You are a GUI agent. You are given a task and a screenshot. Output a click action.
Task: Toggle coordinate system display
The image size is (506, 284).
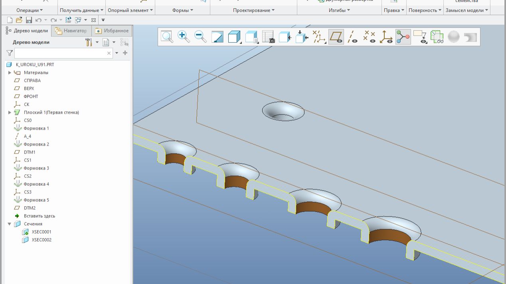(386, 37)
